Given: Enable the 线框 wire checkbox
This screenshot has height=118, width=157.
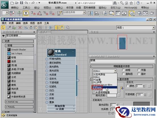Looking at the screenshot, I should [x=123, y=70].
